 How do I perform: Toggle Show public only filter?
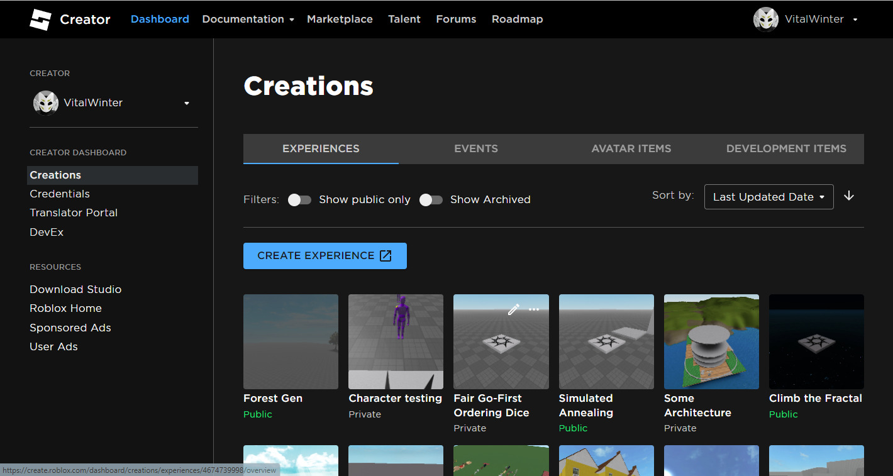299,200
